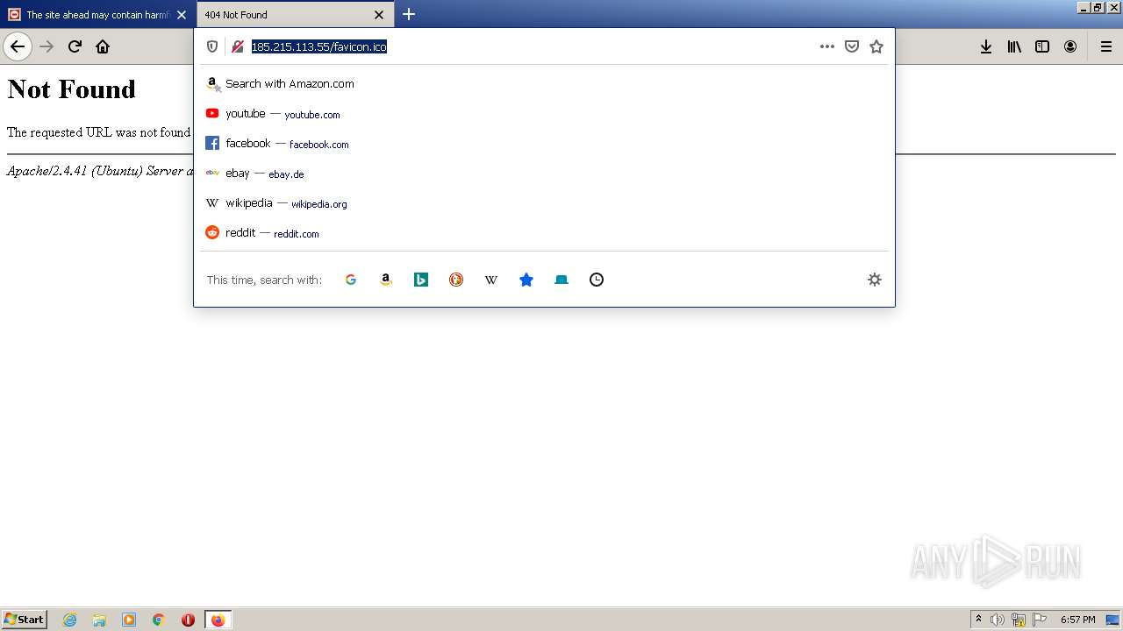Search this time with DuckDuckGo
The height and width of the screenshot is (631, 1123).
[456, 280]
